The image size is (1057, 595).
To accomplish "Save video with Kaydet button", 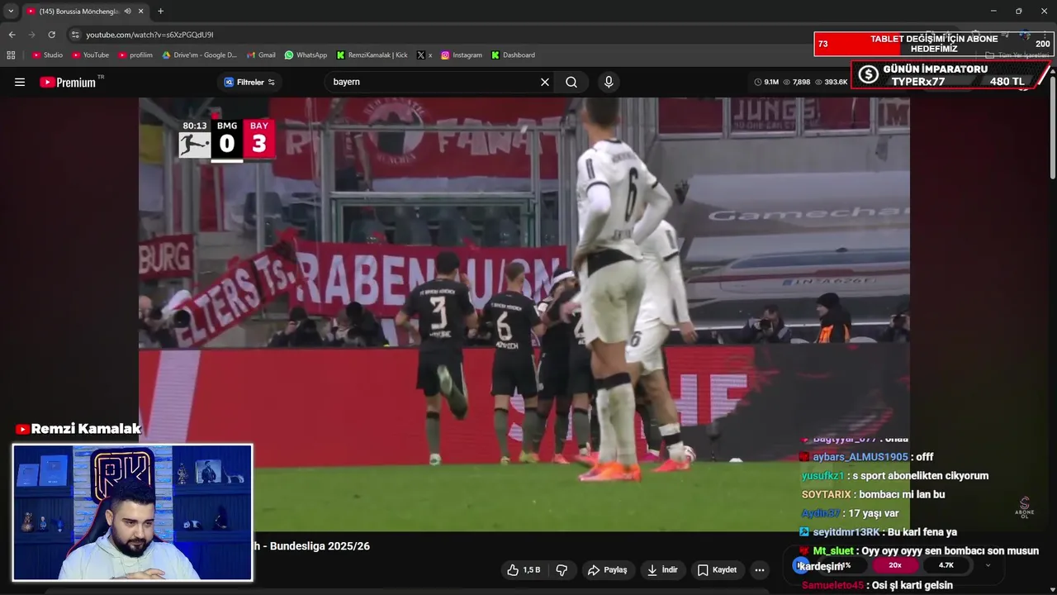I will [717, 570].
